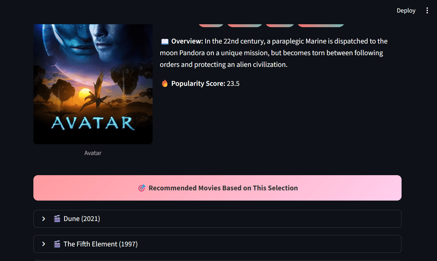The image size is (437, 261).
Task: Click the widest rightmost genre tag pill
Action: (x=321, y=25)
